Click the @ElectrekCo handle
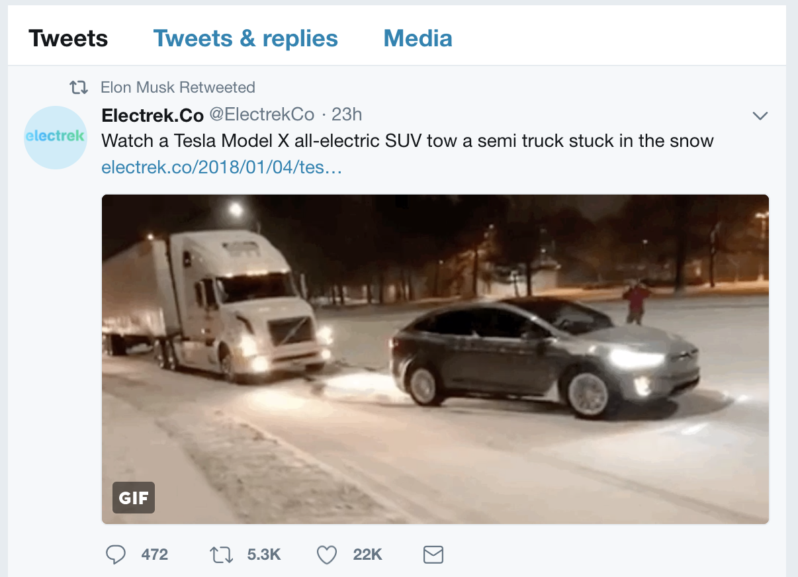The width and height of the screenshot is (798, 577). click(x=262, y=115)
